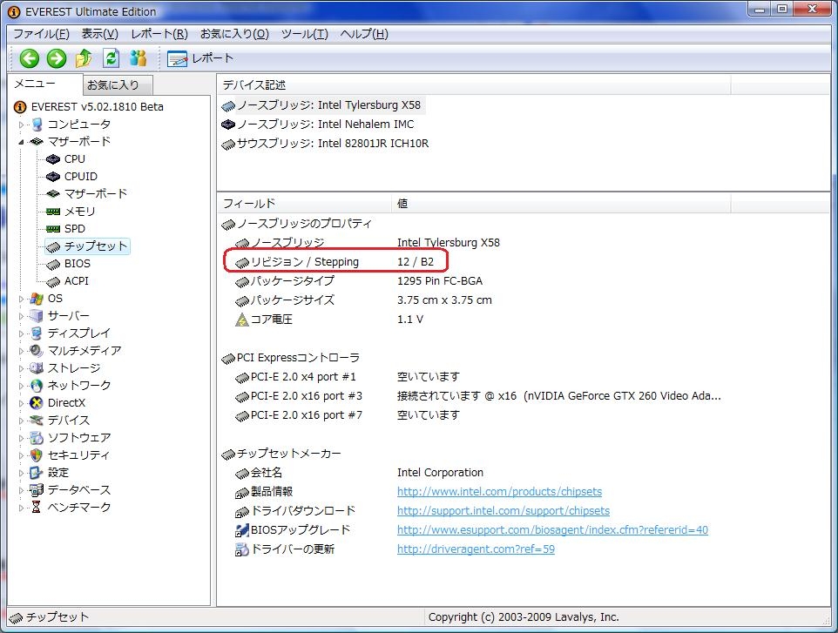Switch to the メニュー tab
The height and width of the screenshot is (633, 838).
[35, 84]
